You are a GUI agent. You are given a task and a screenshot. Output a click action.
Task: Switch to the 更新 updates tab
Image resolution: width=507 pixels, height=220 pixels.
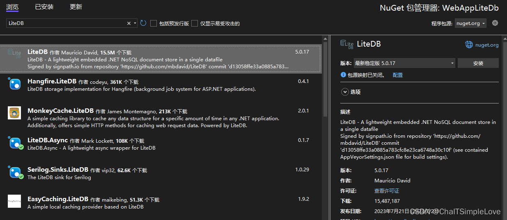click(76, 7)
